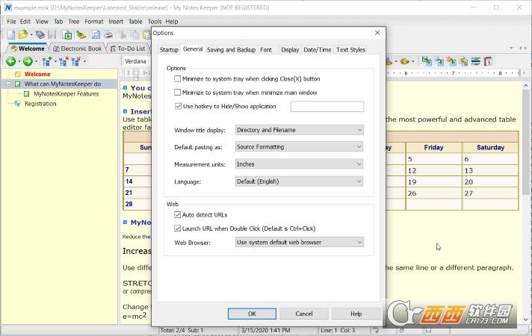The width and height of the screenshot is (532, 336).
Task: Click the Insert Date calendar icon
Action: [x=488, y=61]
